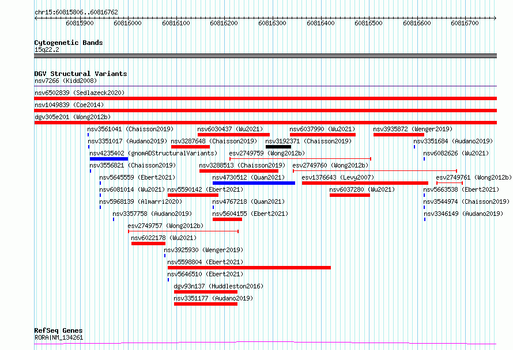Select nsv4767218 (Quan2021) variant label

(248, 201)
